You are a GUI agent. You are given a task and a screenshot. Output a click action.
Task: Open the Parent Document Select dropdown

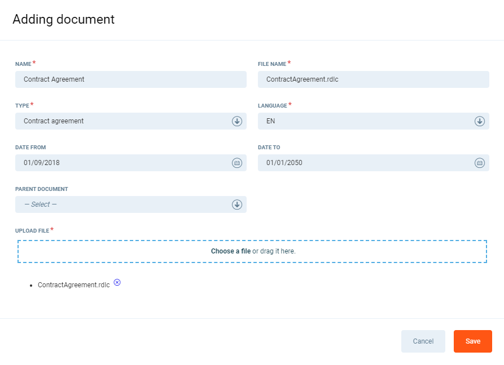point(124,204)
